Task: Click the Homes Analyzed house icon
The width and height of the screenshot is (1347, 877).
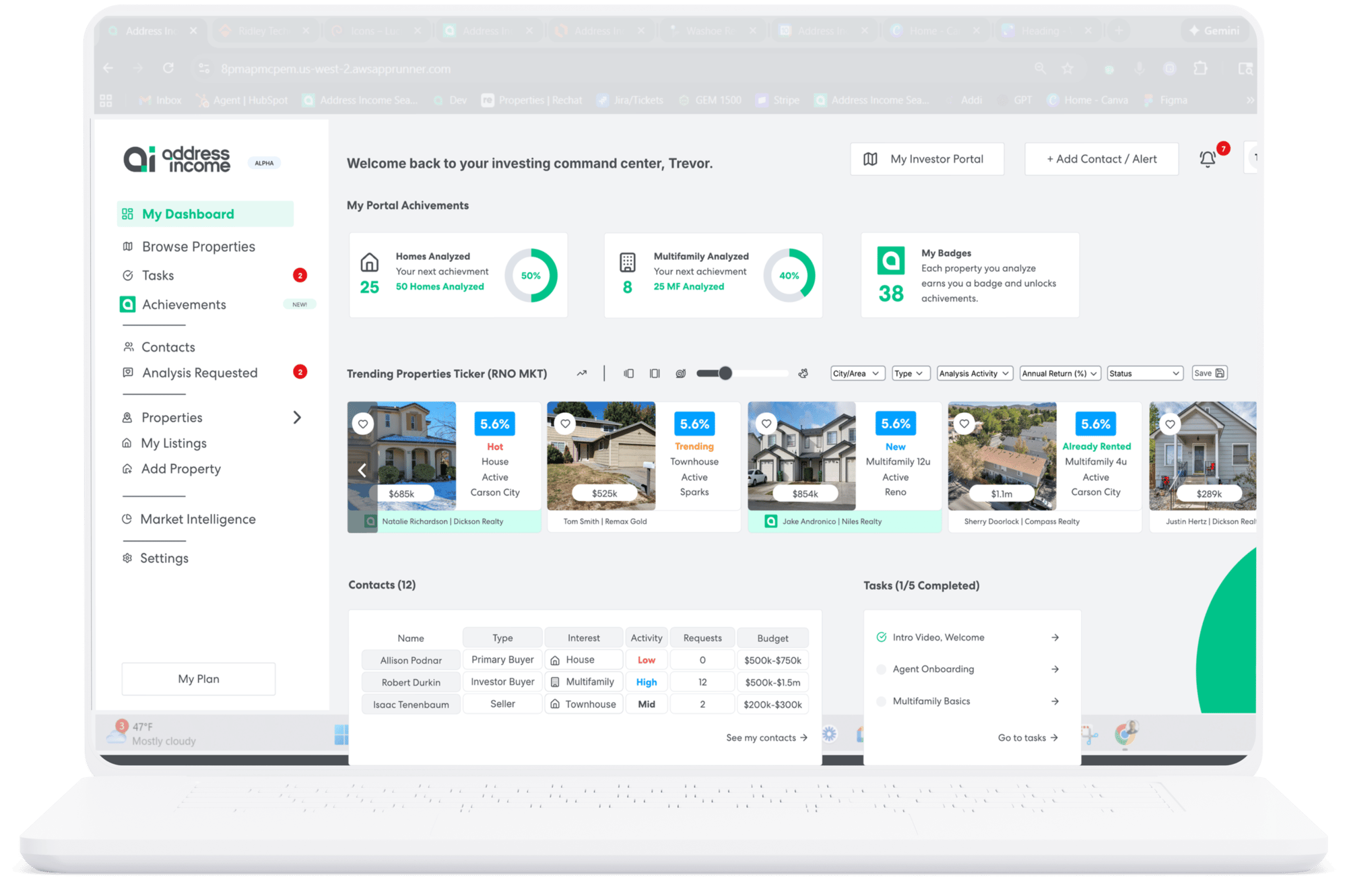Action: [370, 262]
